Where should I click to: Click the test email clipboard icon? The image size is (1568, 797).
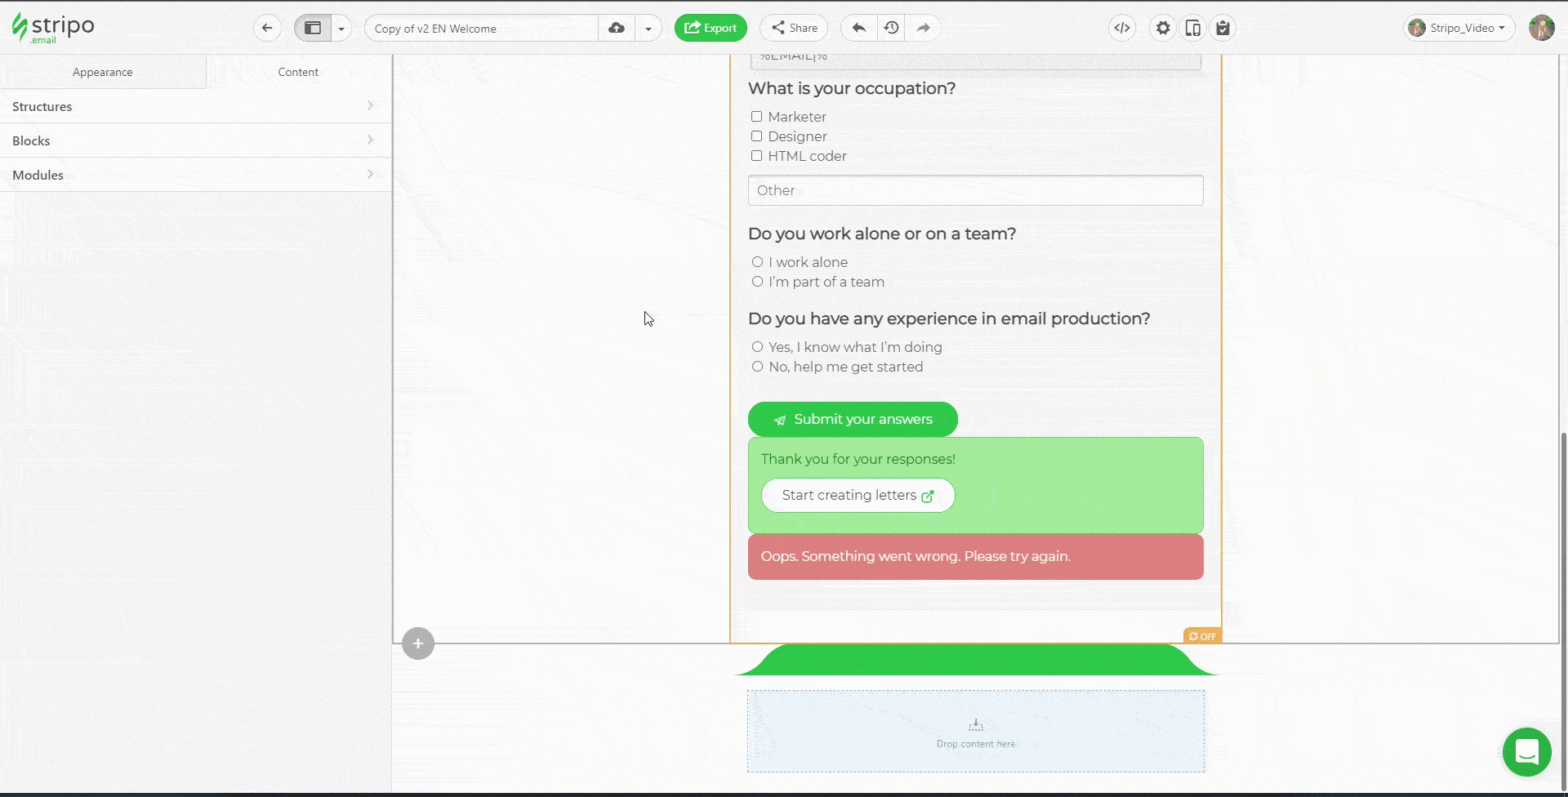1223,28
